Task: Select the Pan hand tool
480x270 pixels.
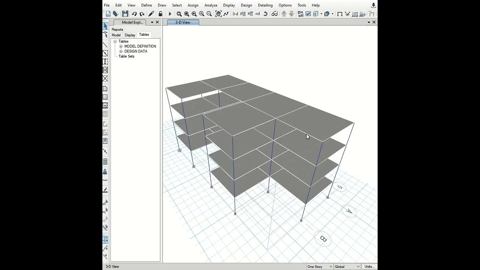Action: pyautogui.click(x=218, y=14)
